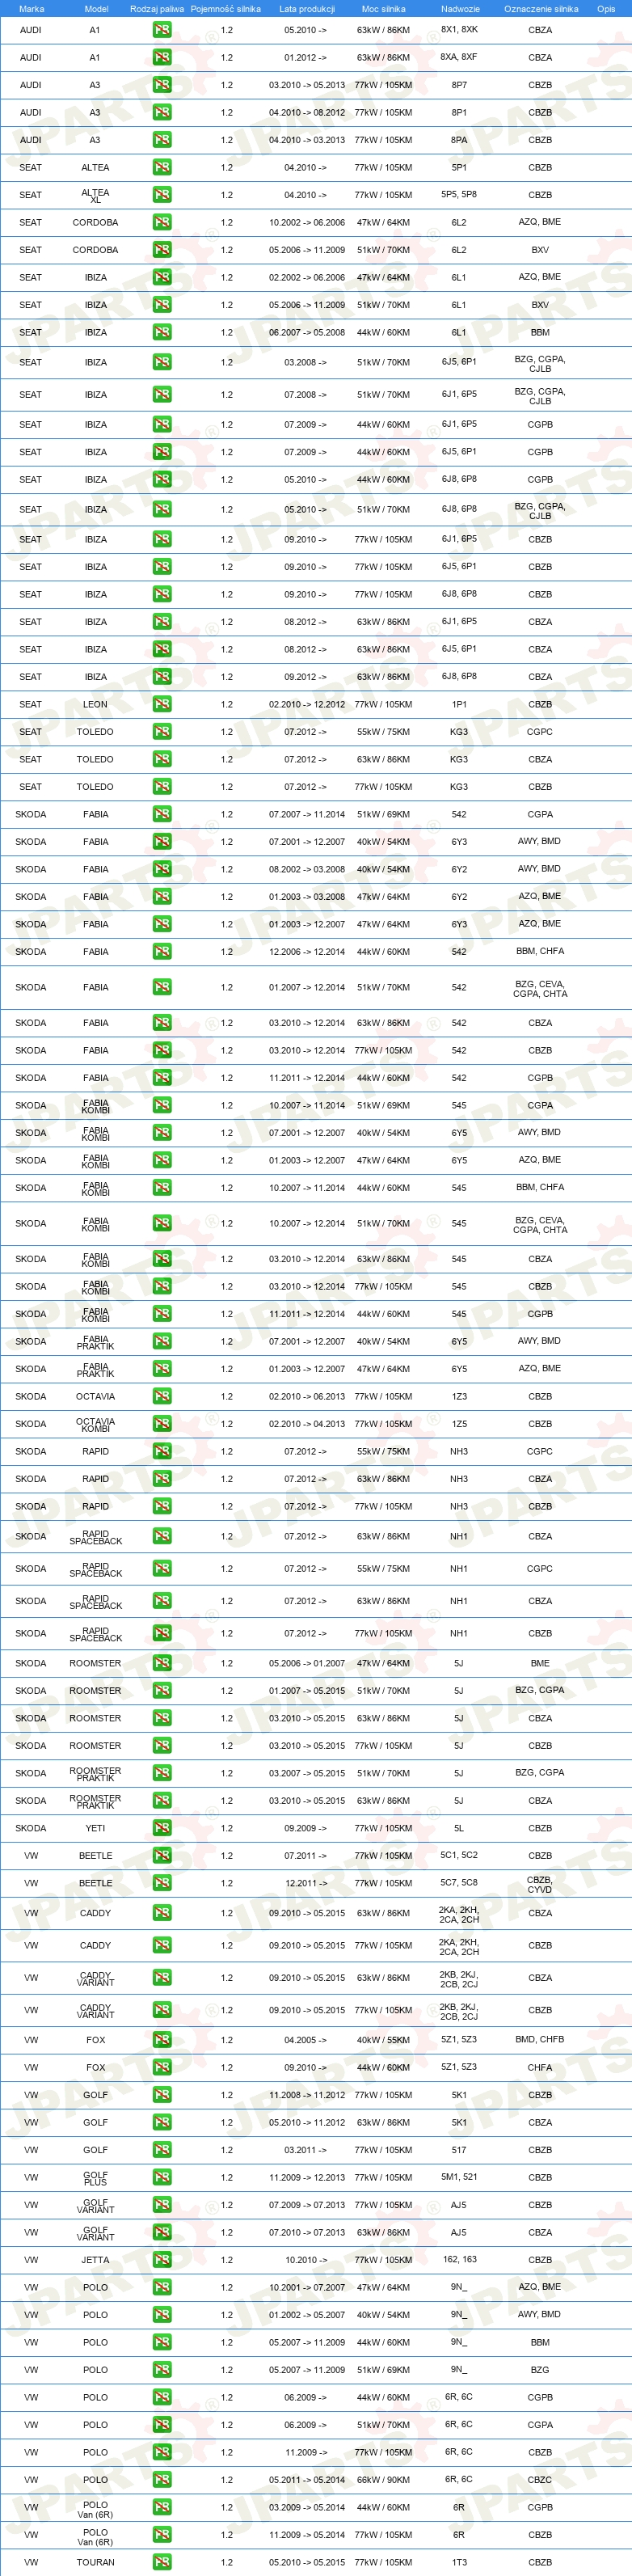
Task: Click fuel icon in VW Polo Van CGPB row
Action: (162, 2507)
